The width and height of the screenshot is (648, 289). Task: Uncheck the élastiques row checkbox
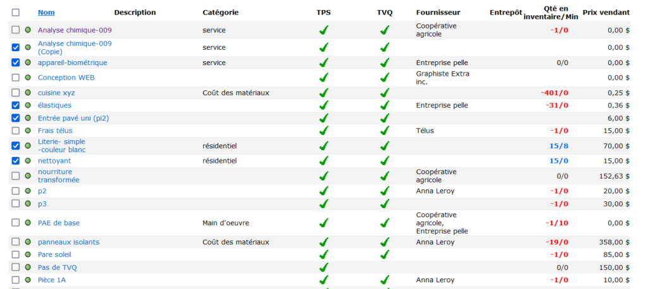pos(15,105)
